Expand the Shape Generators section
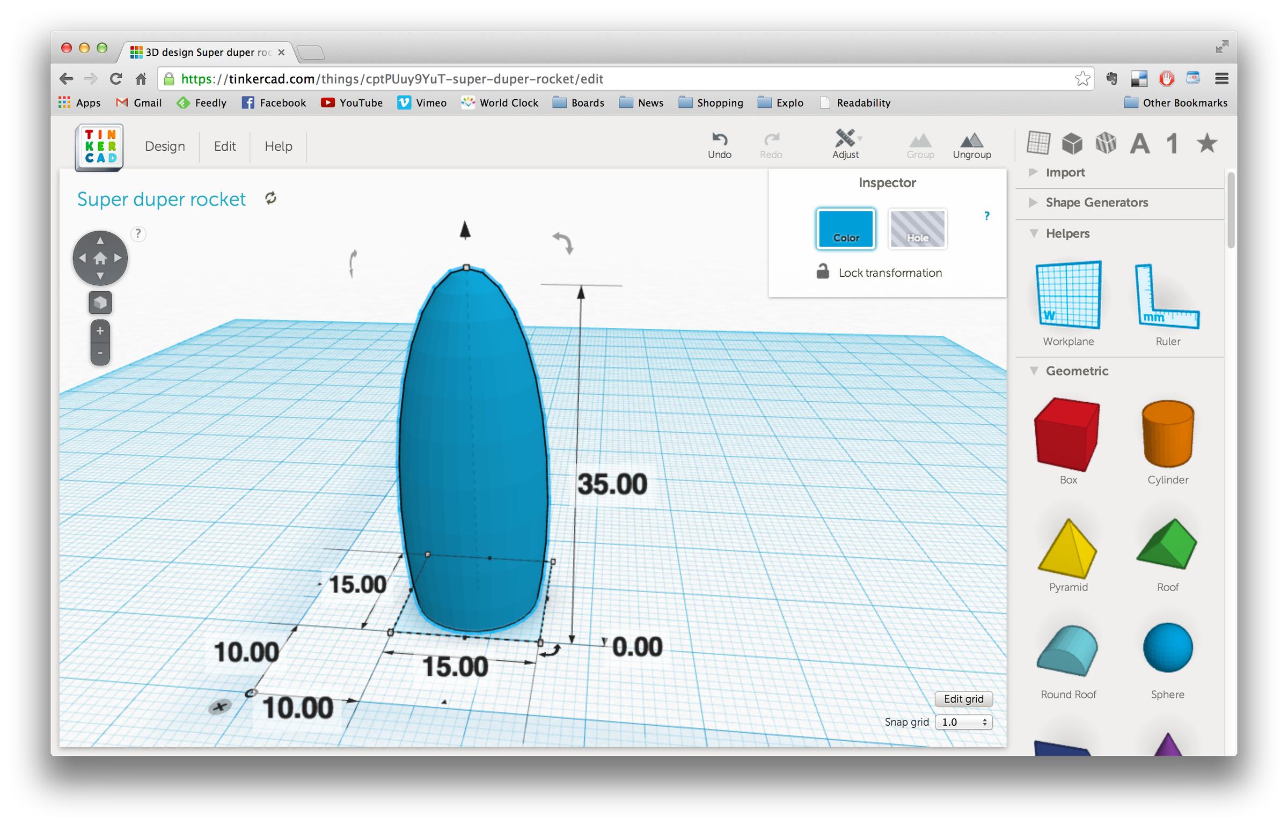Viewport: 1288px width, 826px height. (x=1096, y=202)
